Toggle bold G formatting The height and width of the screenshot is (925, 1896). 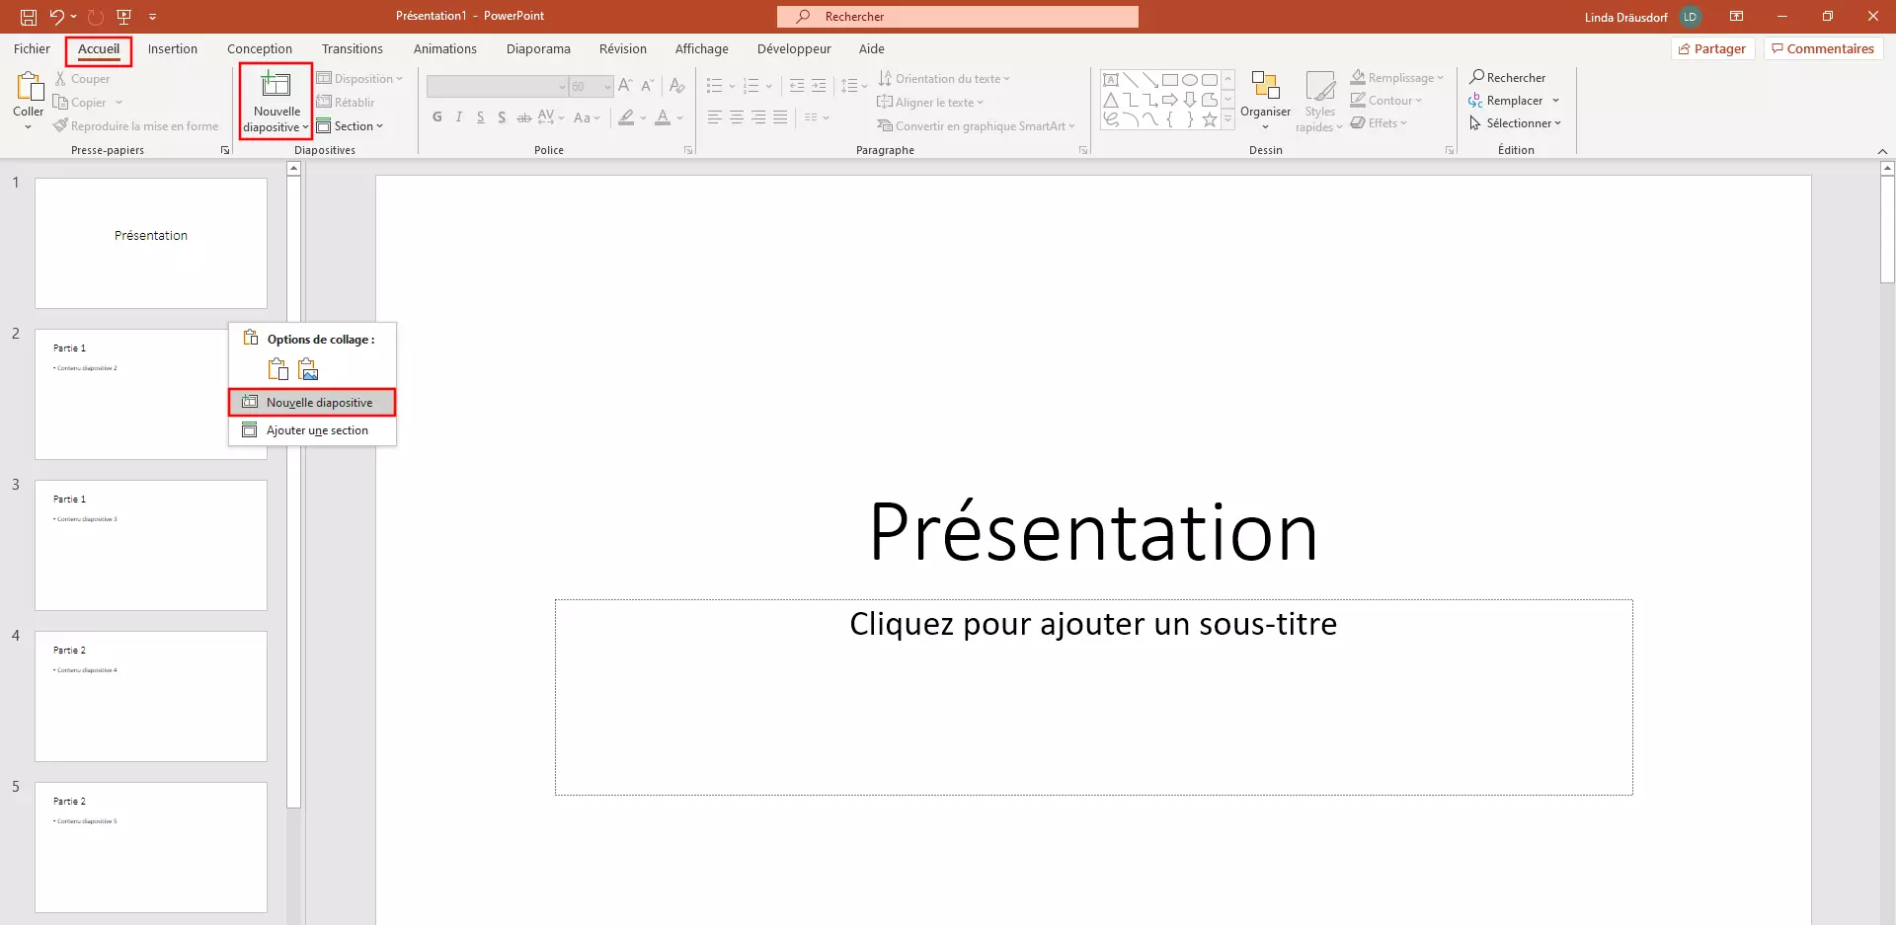coord(437,117)
